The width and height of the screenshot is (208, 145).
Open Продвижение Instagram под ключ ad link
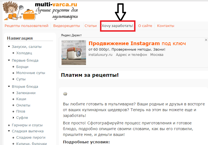point(137,43)
